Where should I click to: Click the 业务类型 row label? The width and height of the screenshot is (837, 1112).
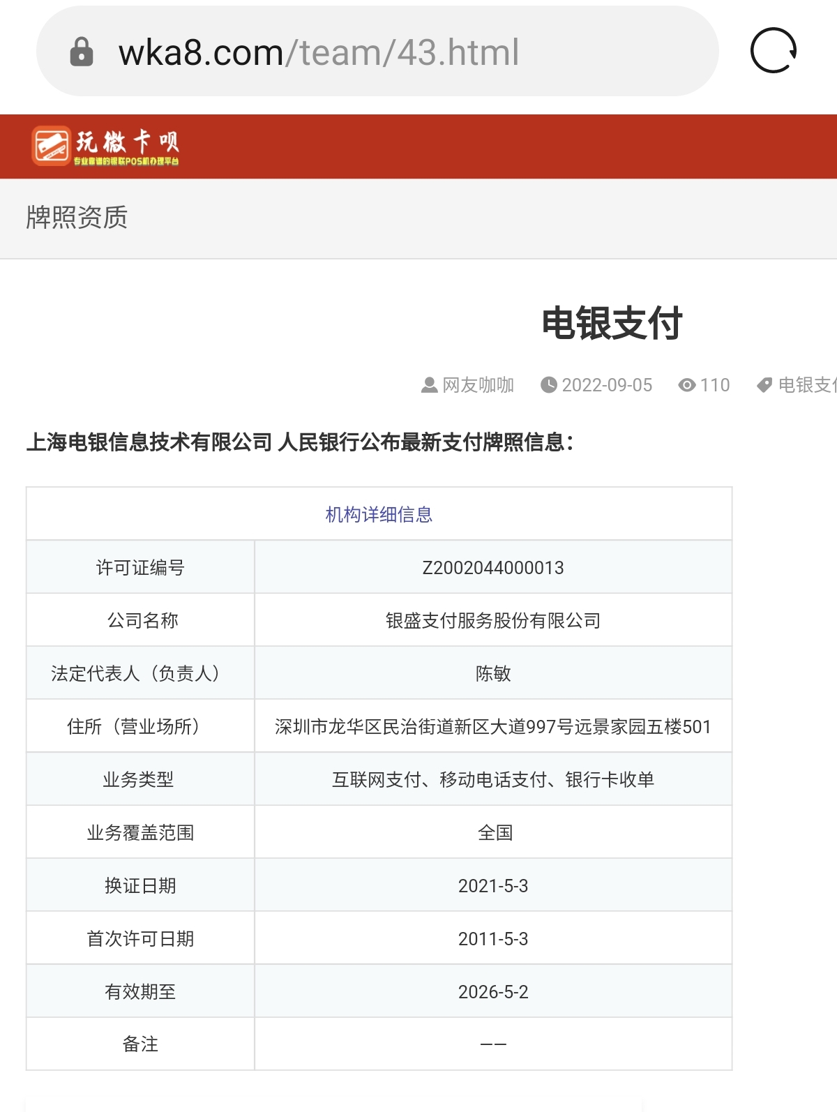[139, 780]
